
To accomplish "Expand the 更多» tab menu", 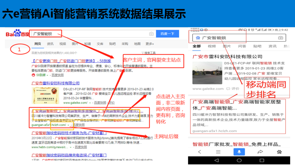I will point(150,44).
